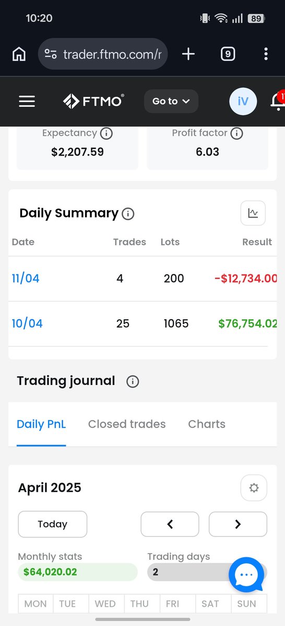This screenshot has height=626, width=285.
Task: Expand the Go to dropdown
Action: [x=171, y=101]
